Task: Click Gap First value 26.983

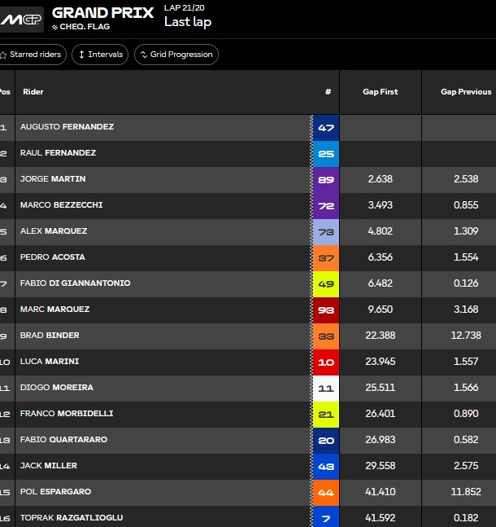Action: 381,439
